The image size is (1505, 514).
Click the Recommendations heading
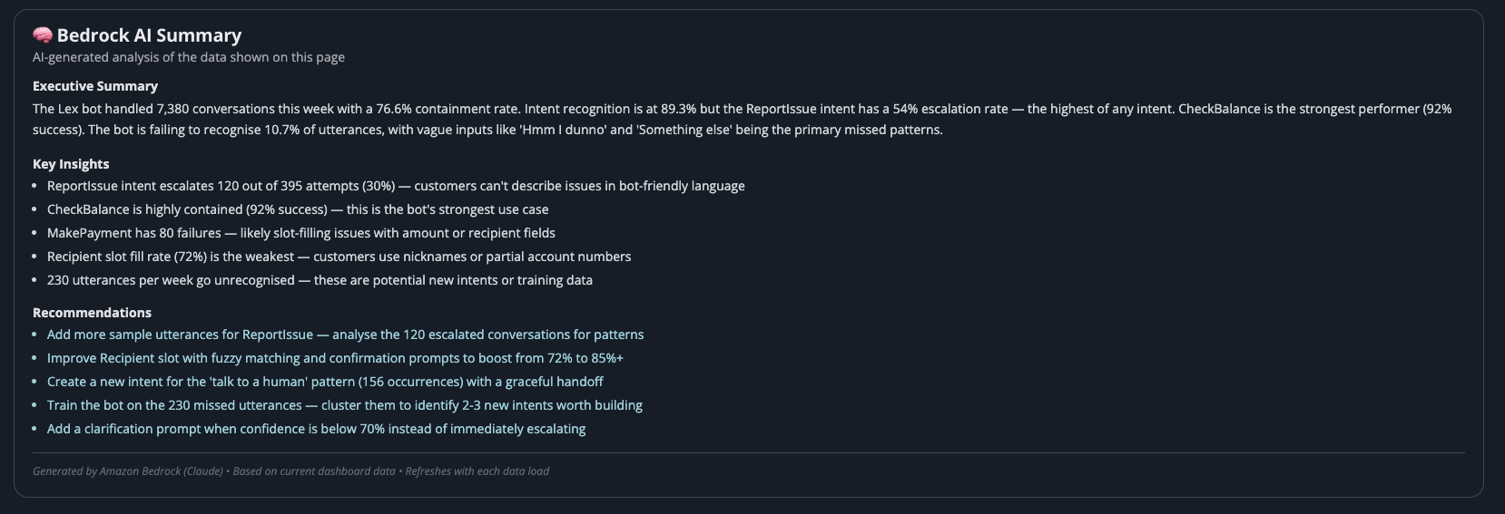(92, 313)
